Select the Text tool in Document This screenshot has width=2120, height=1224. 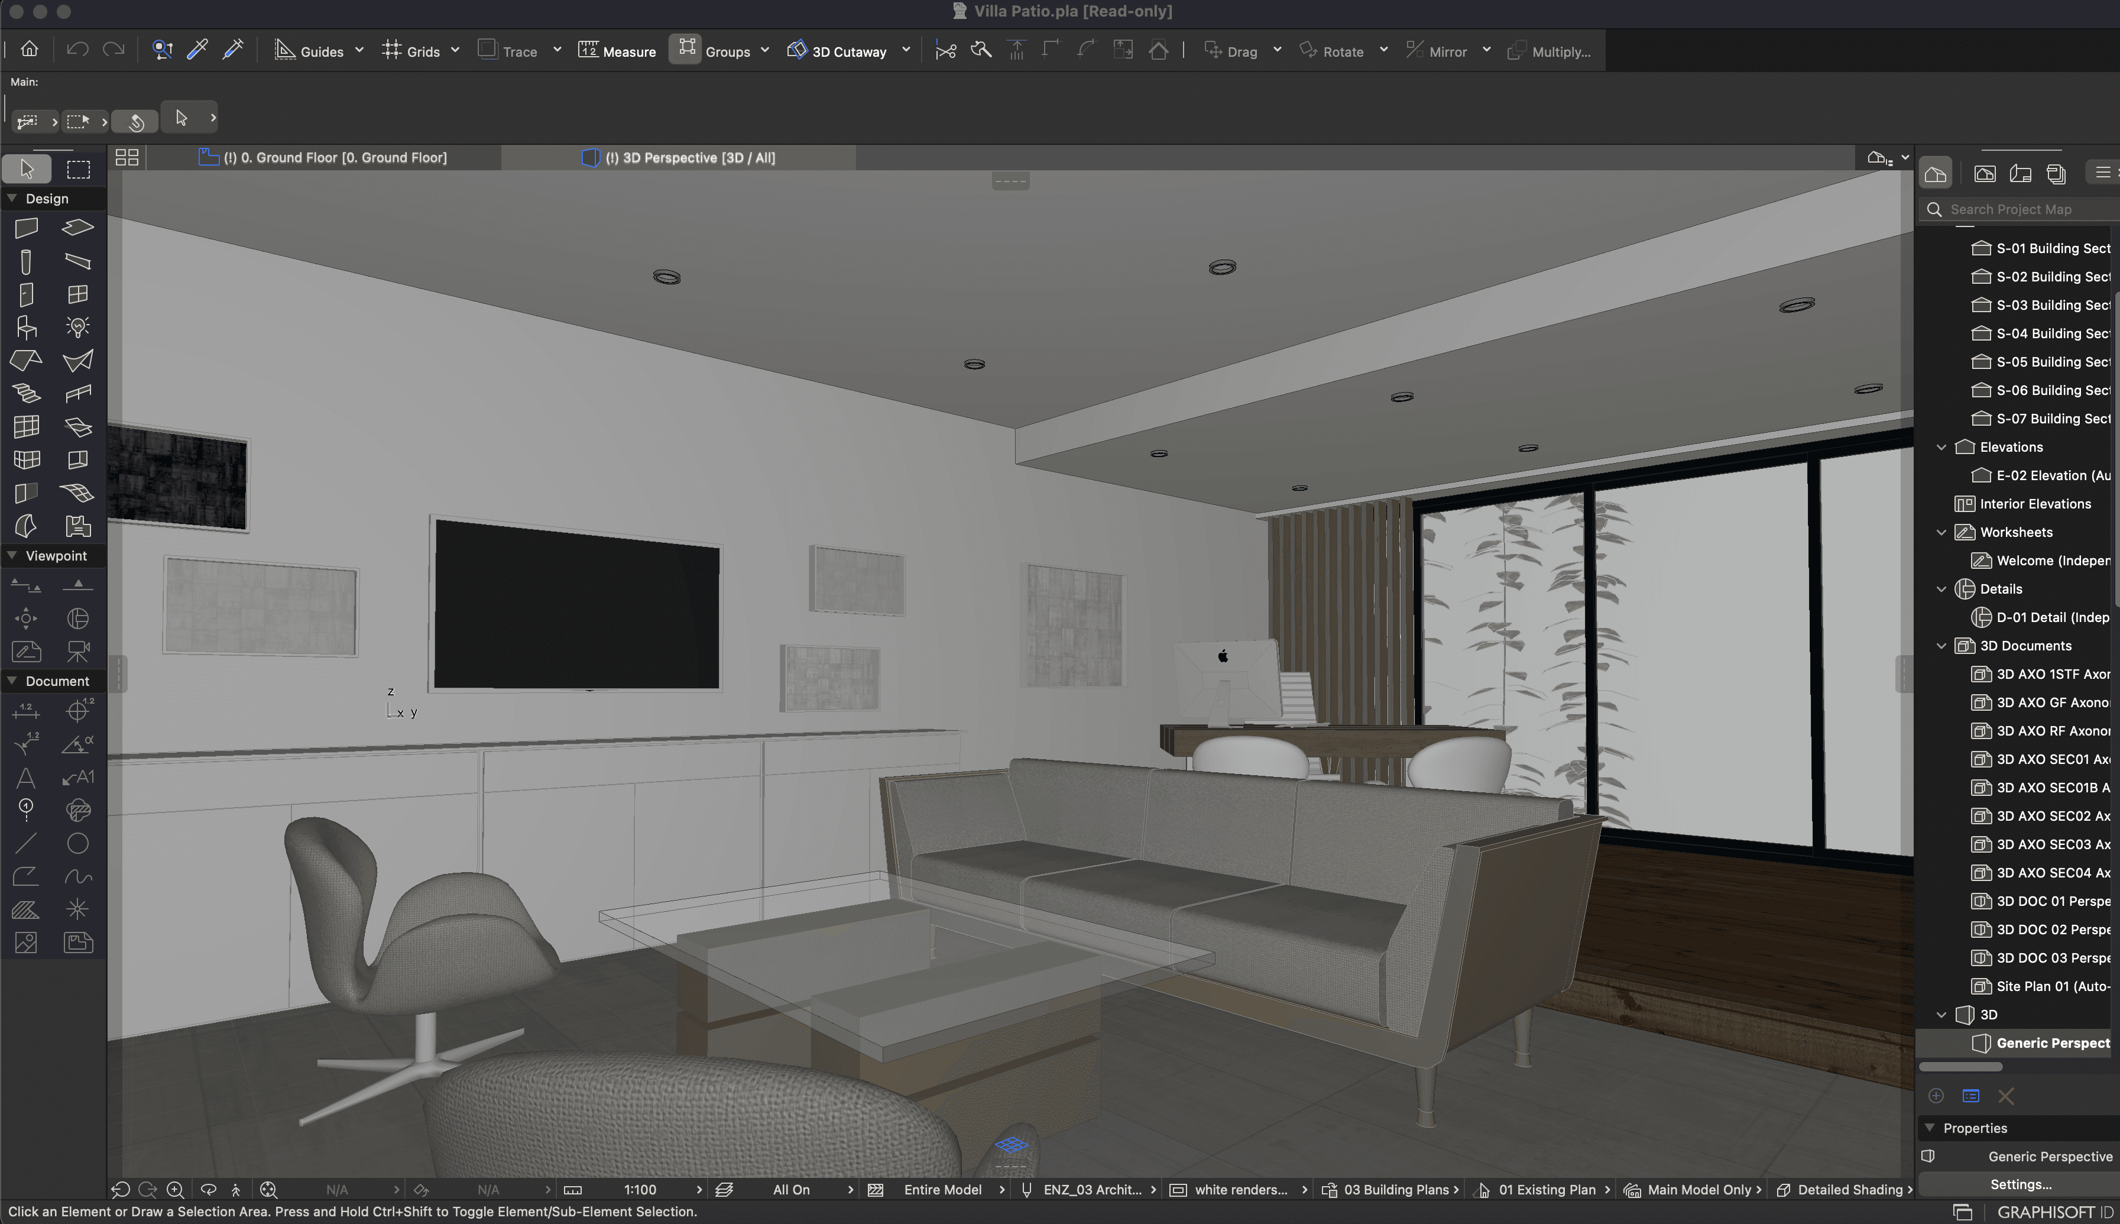26,778
